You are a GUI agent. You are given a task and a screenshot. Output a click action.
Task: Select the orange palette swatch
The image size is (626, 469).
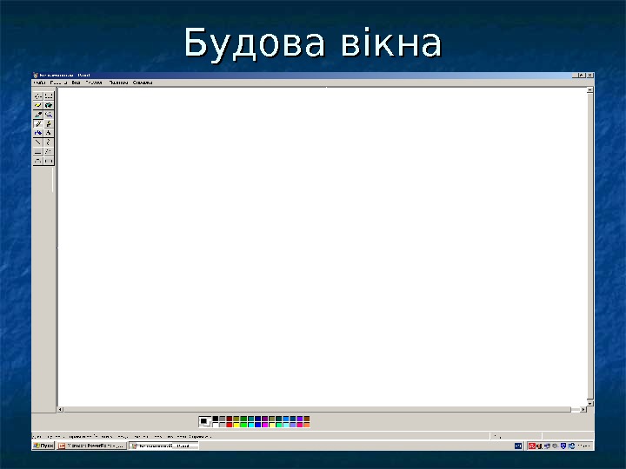pos(307,425)
